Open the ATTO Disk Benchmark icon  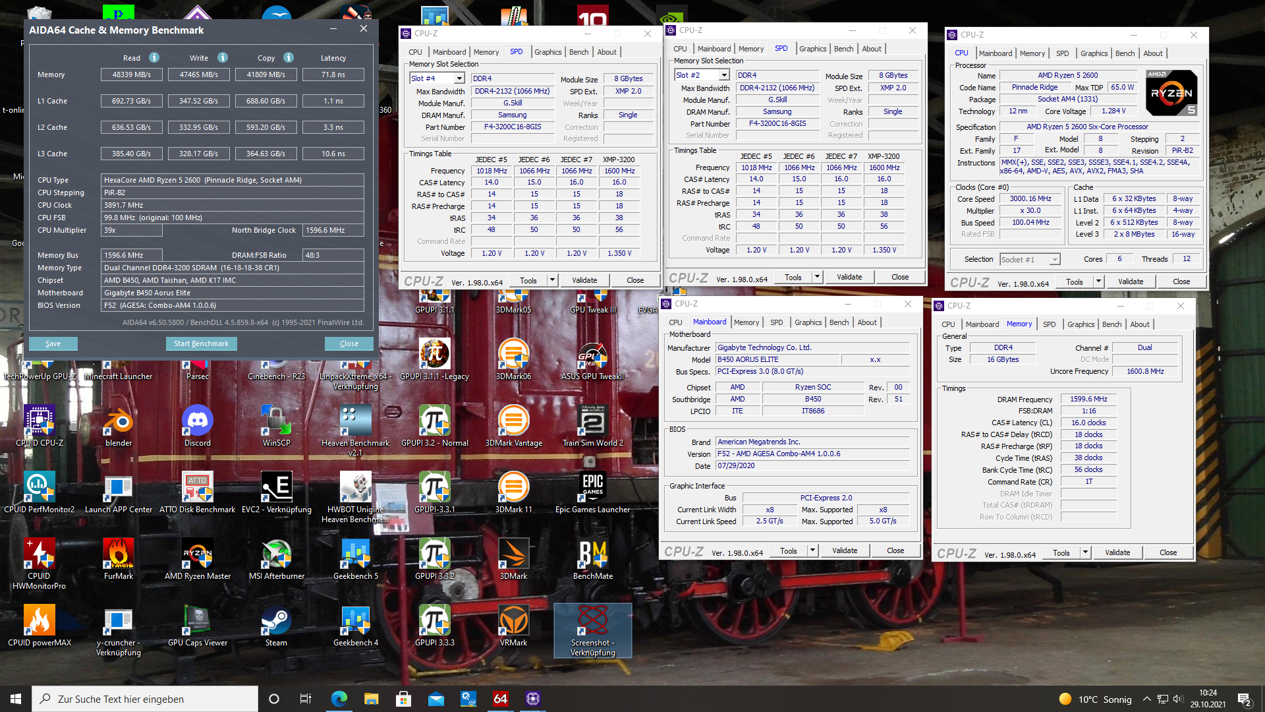coord(197,492)
